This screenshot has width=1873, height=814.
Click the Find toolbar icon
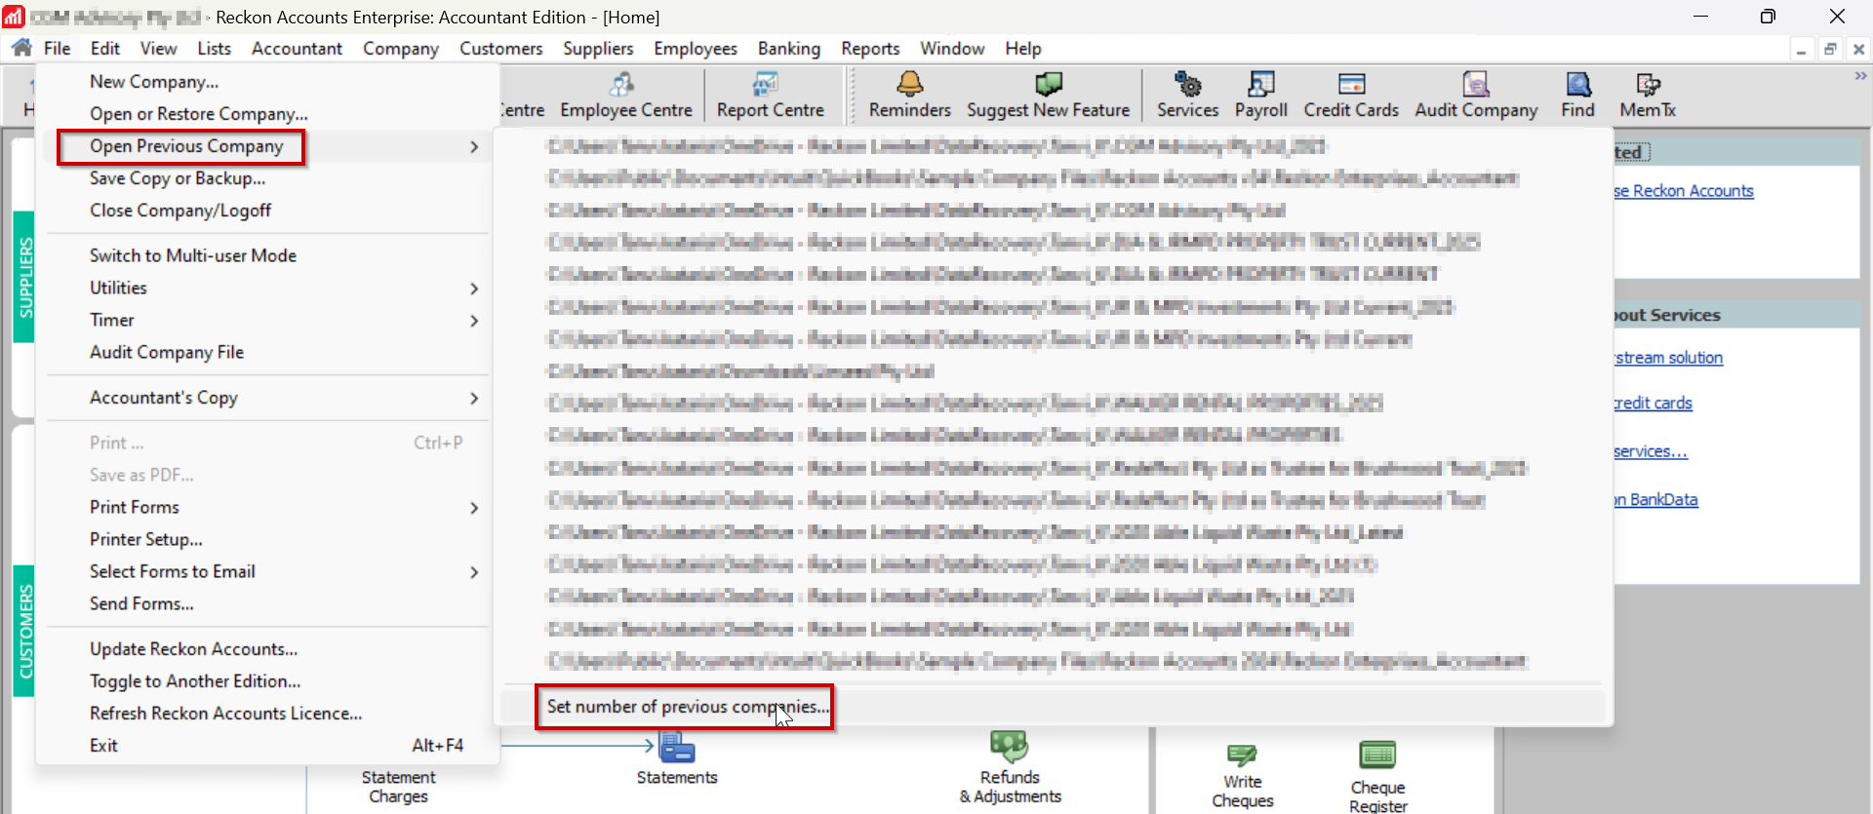pos(1577,96)
